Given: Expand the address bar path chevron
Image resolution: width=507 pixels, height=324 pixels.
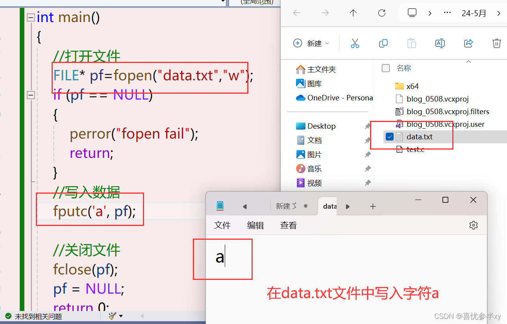Looking at the screenshot, I should pos(430,13).
